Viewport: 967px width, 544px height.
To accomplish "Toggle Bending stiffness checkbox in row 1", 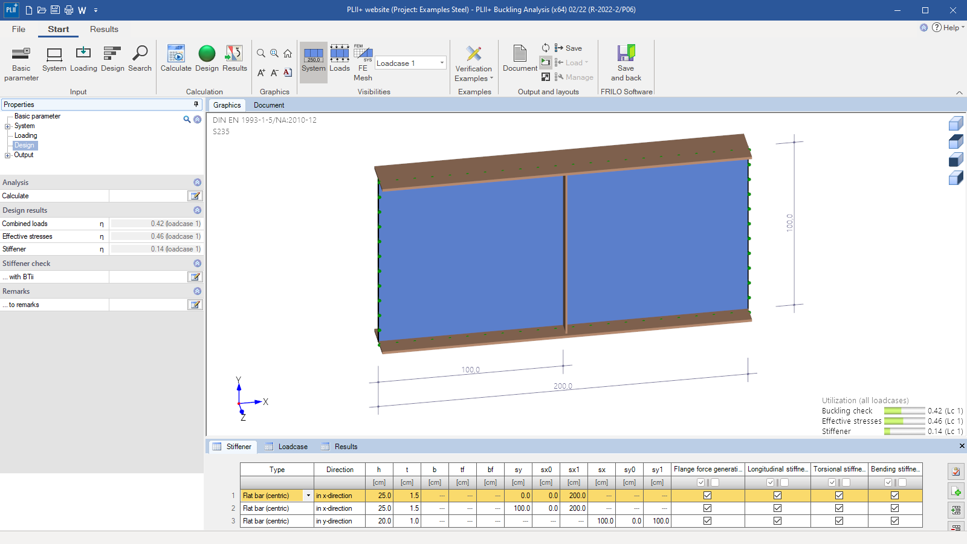I will click(x=894, y=496).
